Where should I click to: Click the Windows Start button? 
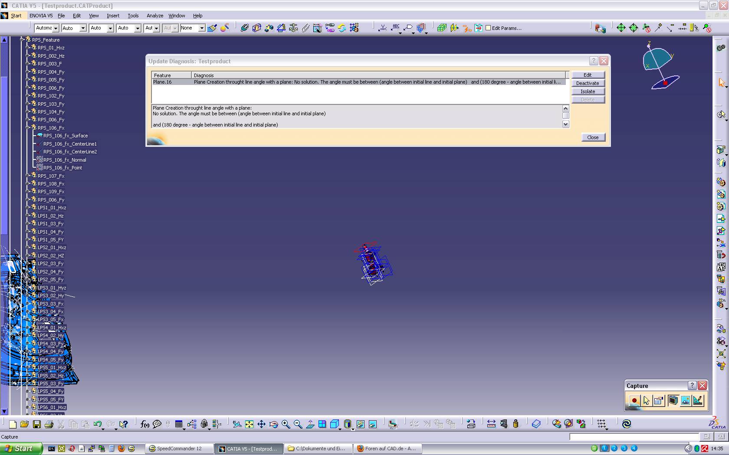pyautogui.click(x=21, y=448)
